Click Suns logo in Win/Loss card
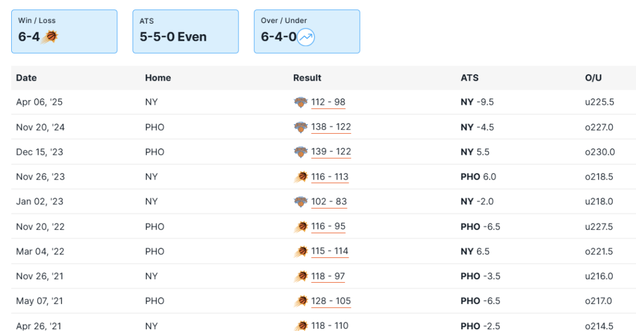Screen dimensions: 636x331 click(50, 37)
